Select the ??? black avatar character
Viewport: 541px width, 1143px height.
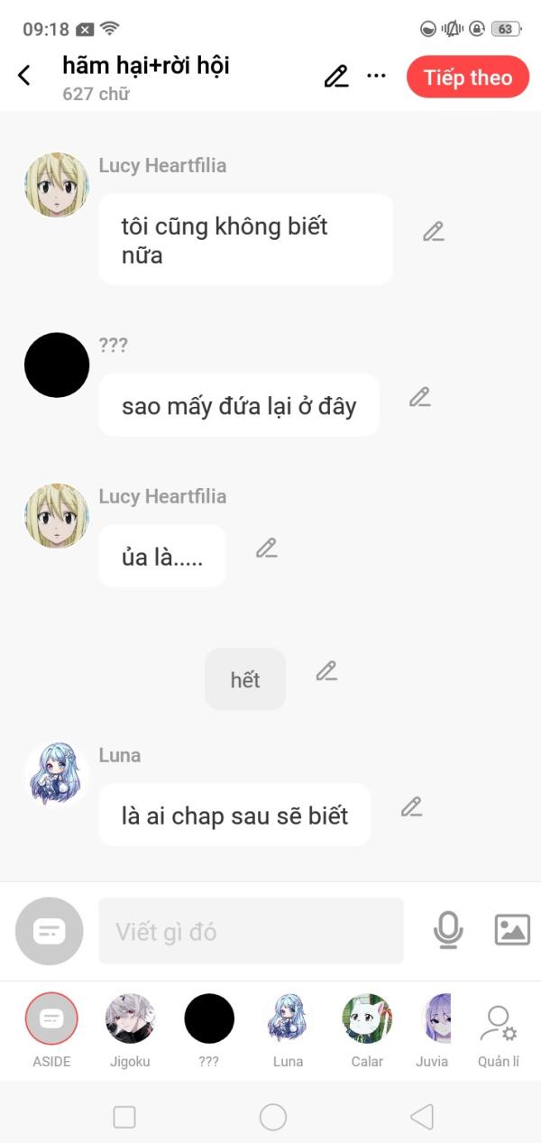[x=209, y=1031]
